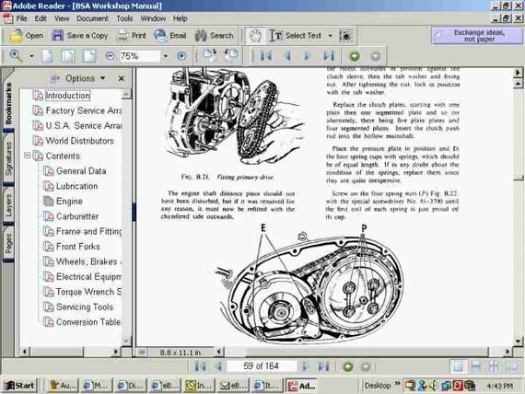Open Engine bookmark
Viewport: 525px width, 394px height.
coord(69,202)
